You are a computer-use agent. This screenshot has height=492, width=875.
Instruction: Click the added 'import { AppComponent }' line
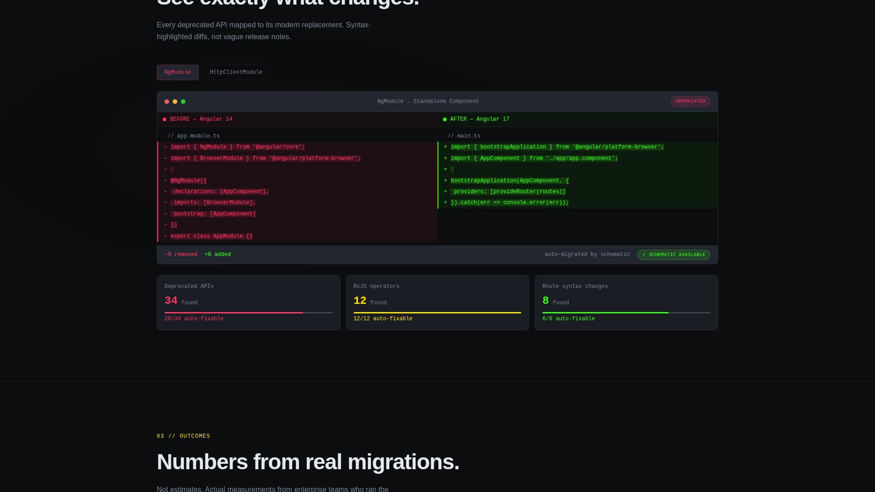tap(577, 158)
